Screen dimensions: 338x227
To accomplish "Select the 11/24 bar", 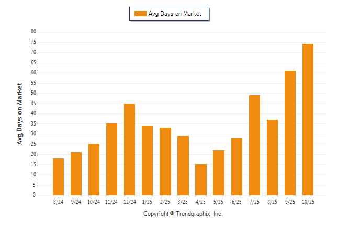I will [111, 160].
